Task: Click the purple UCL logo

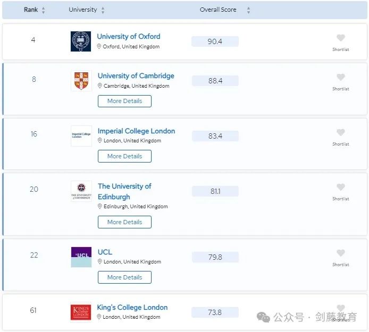Action: (x=81, y=257)
